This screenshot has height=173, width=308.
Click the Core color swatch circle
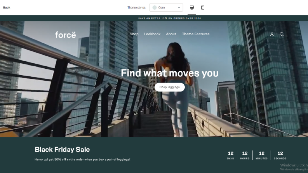(x=155, y=7)
